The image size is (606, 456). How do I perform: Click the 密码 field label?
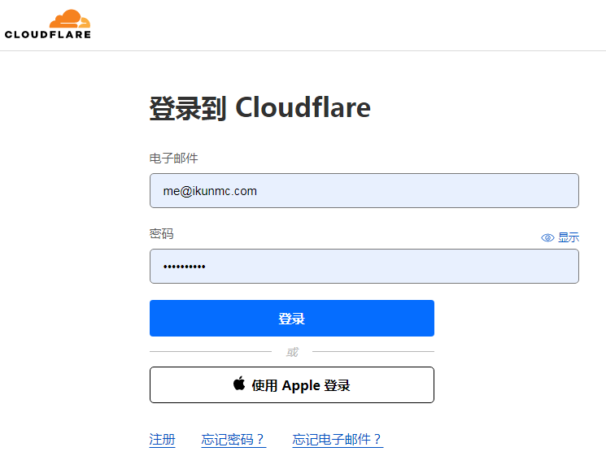coord(162,234)
